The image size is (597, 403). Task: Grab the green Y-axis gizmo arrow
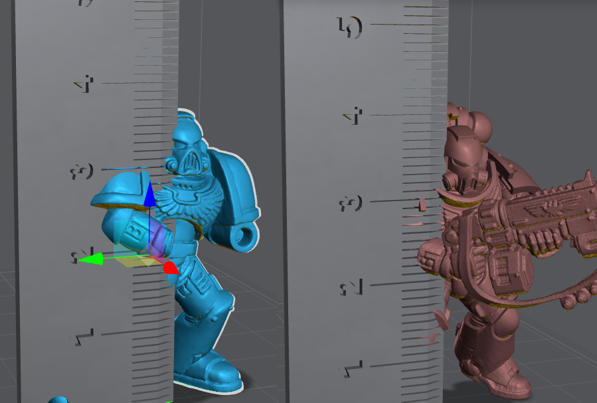point(90,259)
